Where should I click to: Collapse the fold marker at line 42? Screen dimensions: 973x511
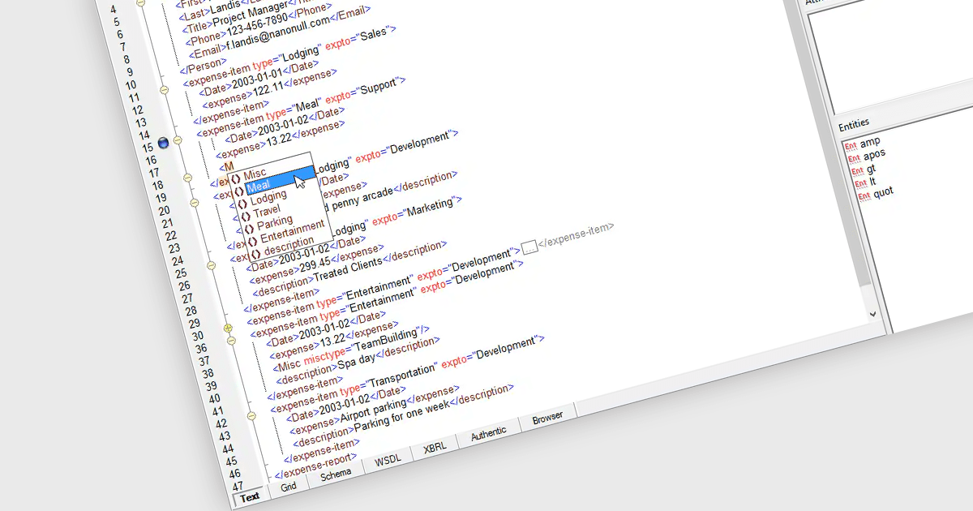(251, 415)
